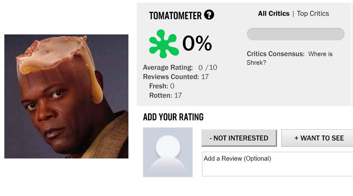Click the green rotten splat icon
The height and width of the screenshot is (196, 353).
(163, 44)
